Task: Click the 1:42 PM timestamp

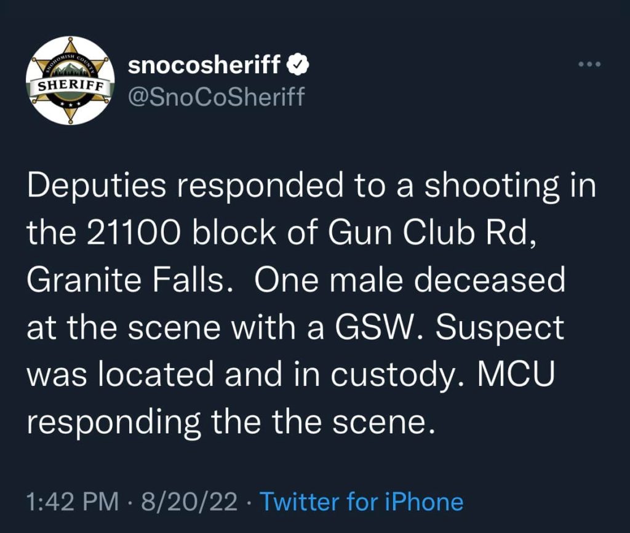Action: 73,502
